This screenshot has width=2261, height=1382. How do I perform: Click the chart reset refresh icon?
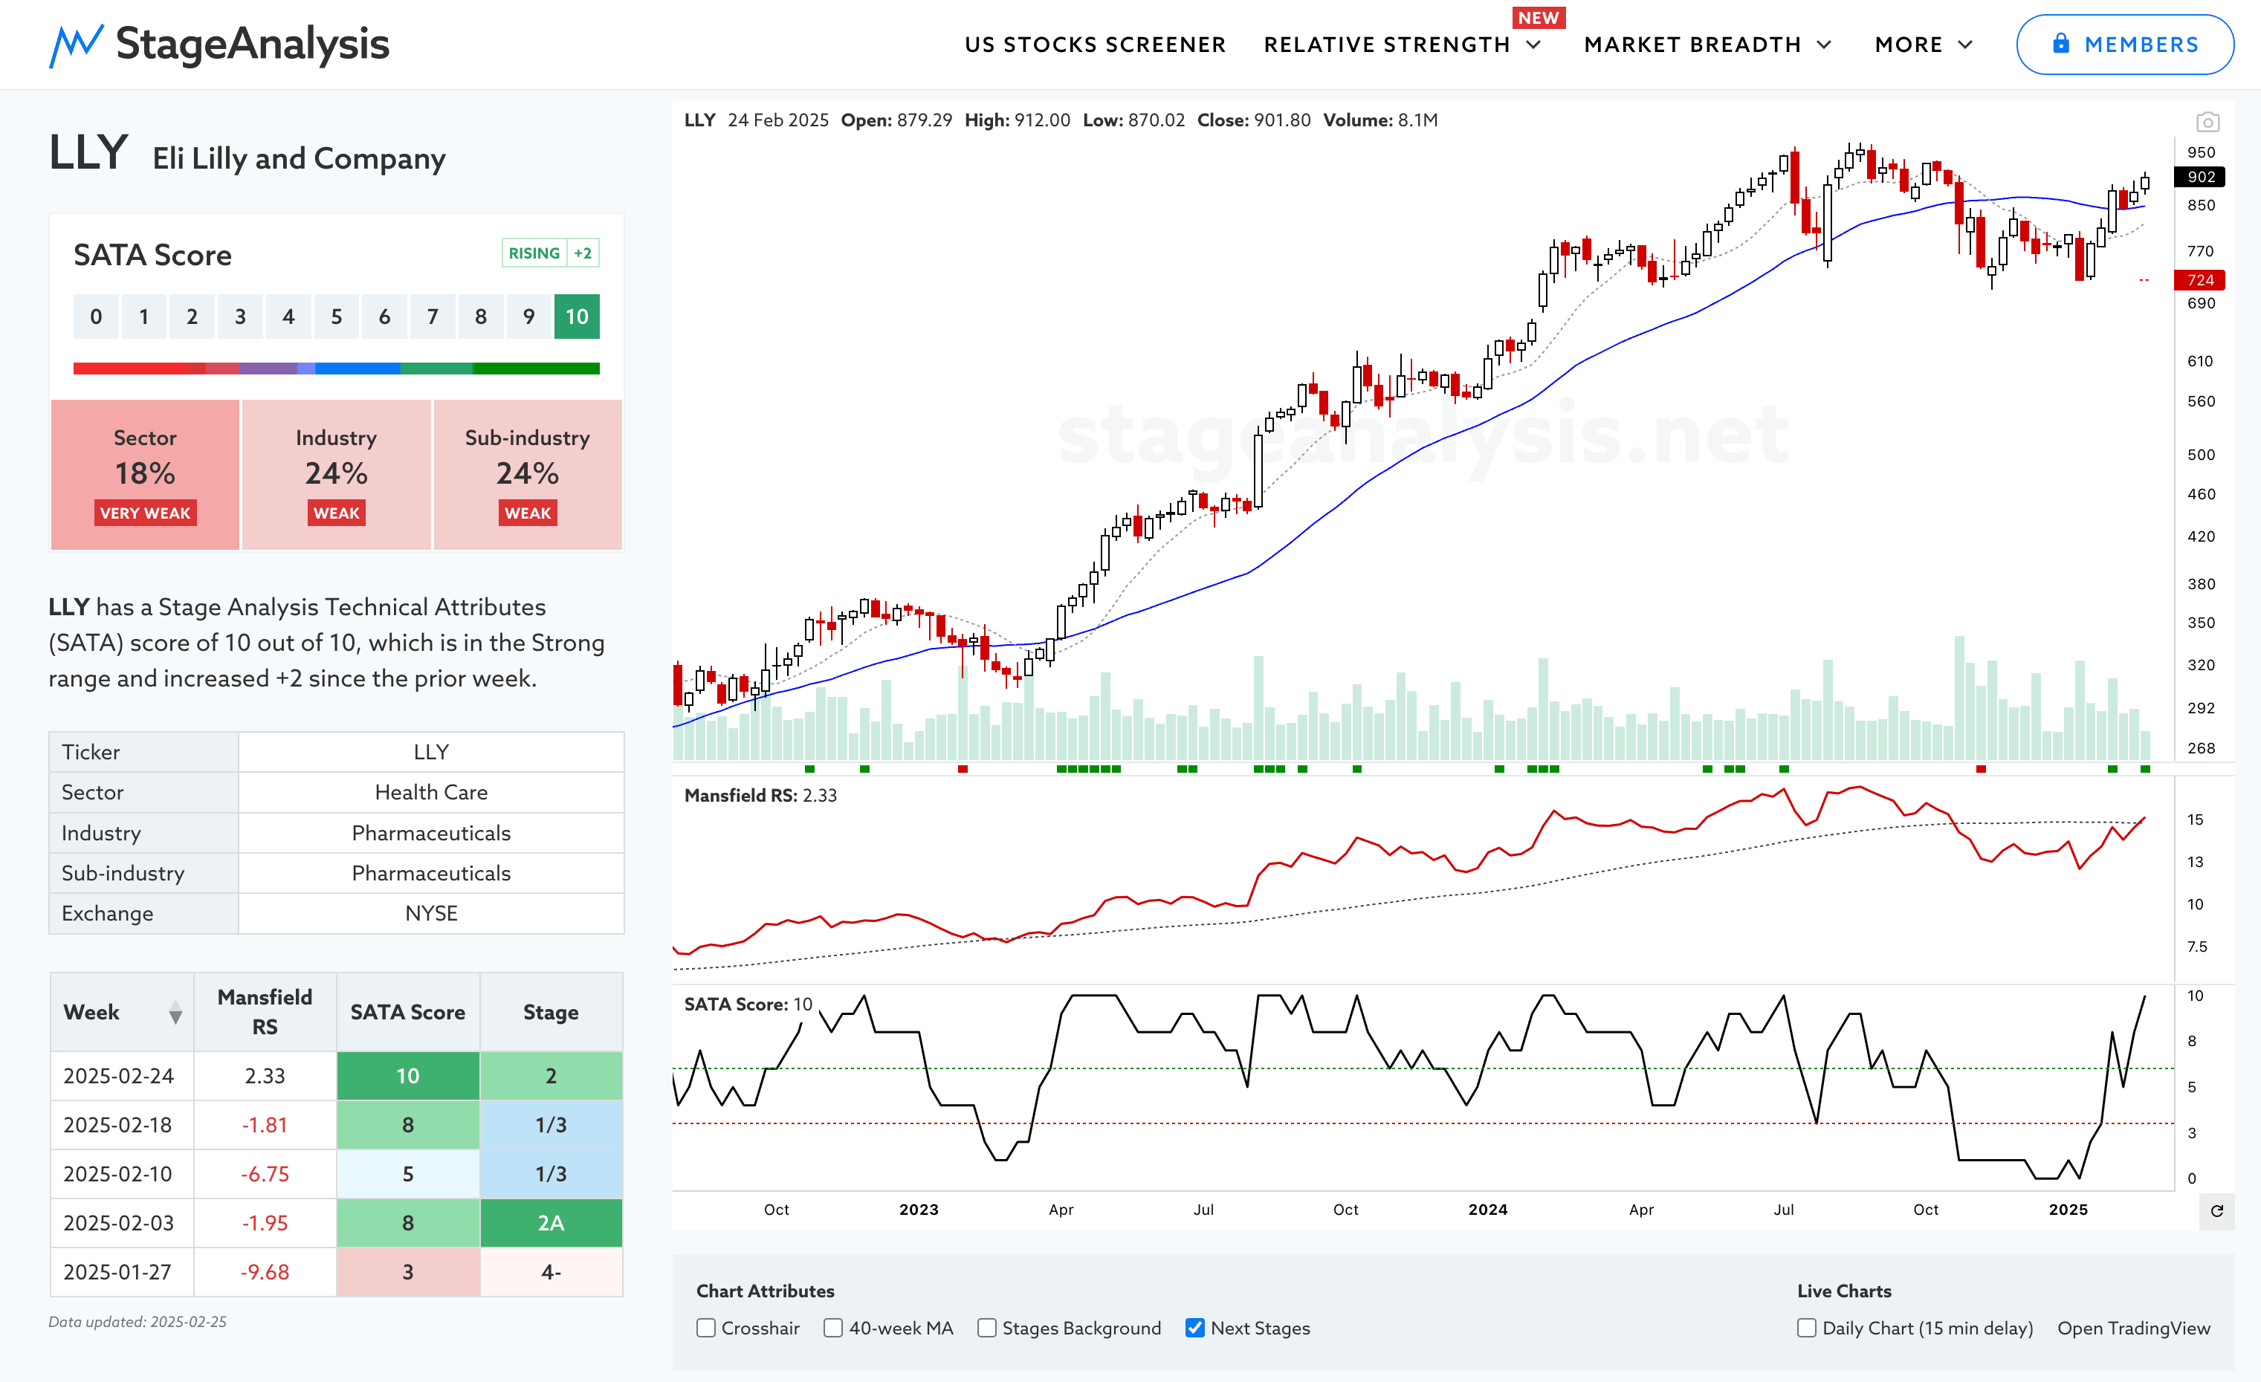pyautogui.click(x=2217, y=1211)
